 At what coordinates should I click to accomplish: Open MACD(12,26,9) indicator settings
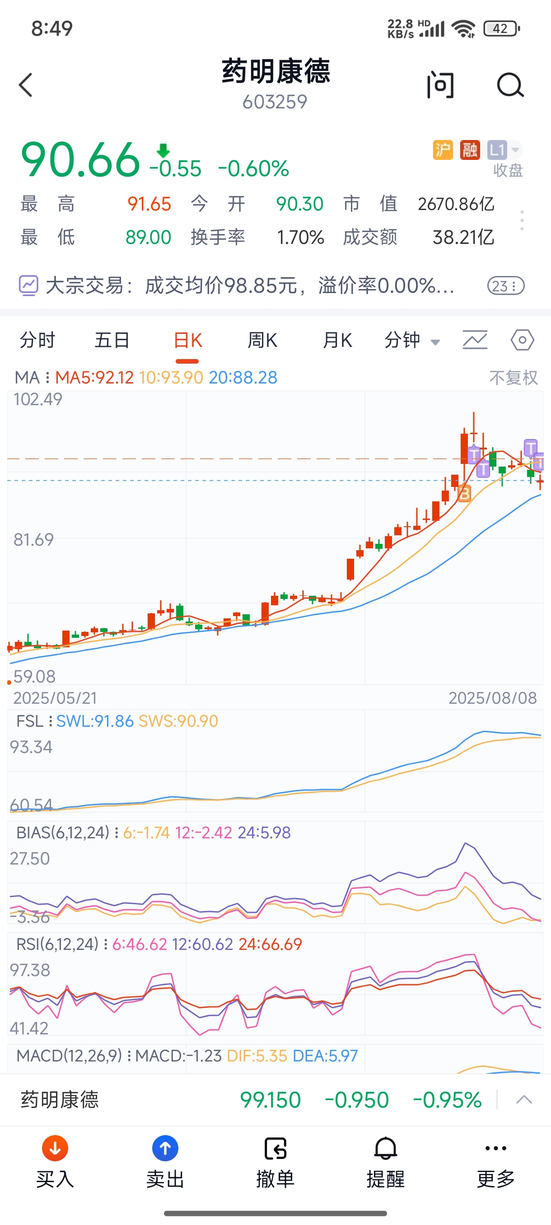coord(74,1056)
